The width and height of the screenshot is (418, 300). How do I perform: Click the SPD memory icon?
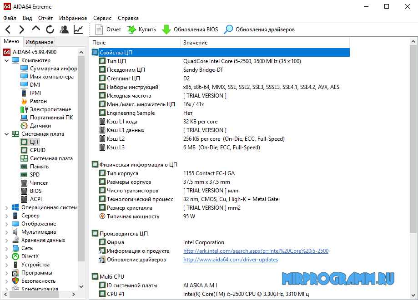(x=24, y=175)
